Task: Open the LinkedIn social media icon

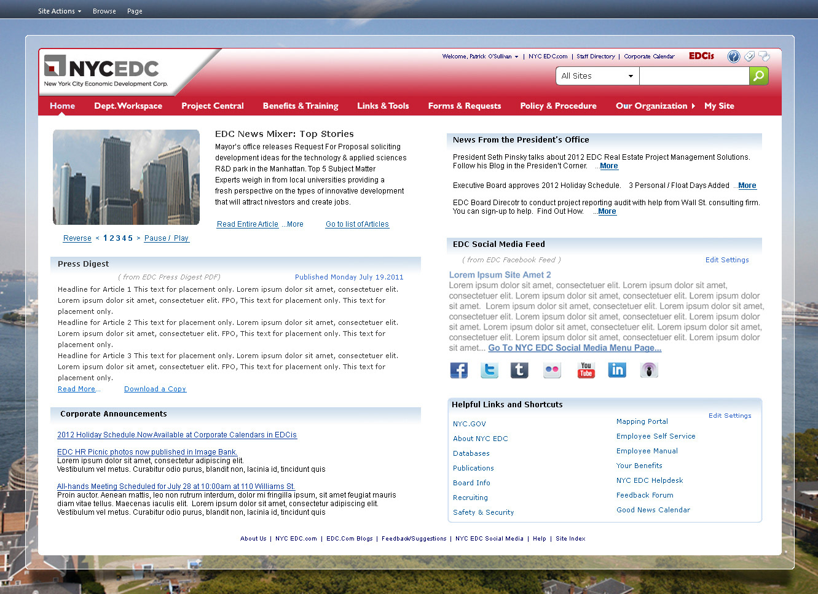Action: click(x=617, y=370)
